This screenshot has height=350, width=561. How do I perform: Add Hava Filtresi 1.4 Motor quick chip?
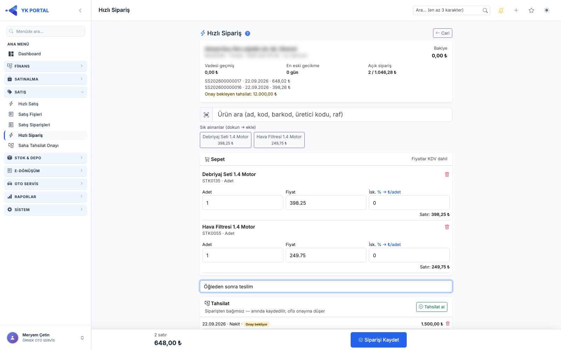(279, 140)
